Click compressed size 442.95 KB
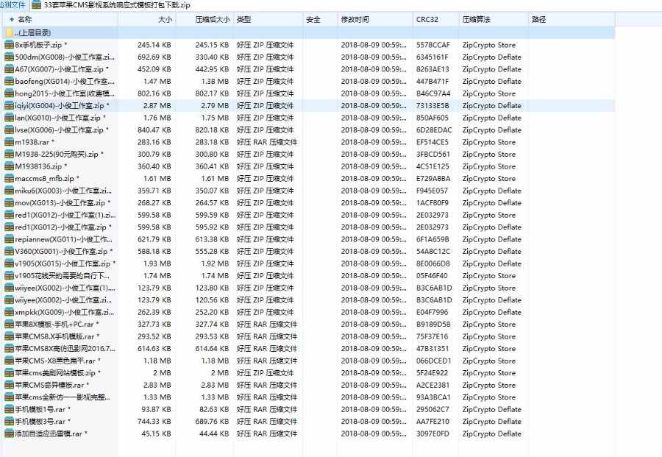 [x=212, y=69]
